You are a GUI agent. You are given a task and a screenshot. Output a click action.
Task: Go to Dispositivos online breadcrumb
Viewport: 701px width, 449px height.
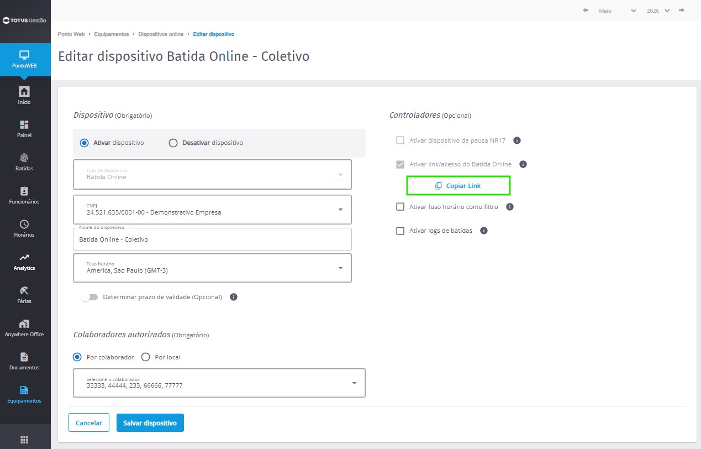[161, 34]
